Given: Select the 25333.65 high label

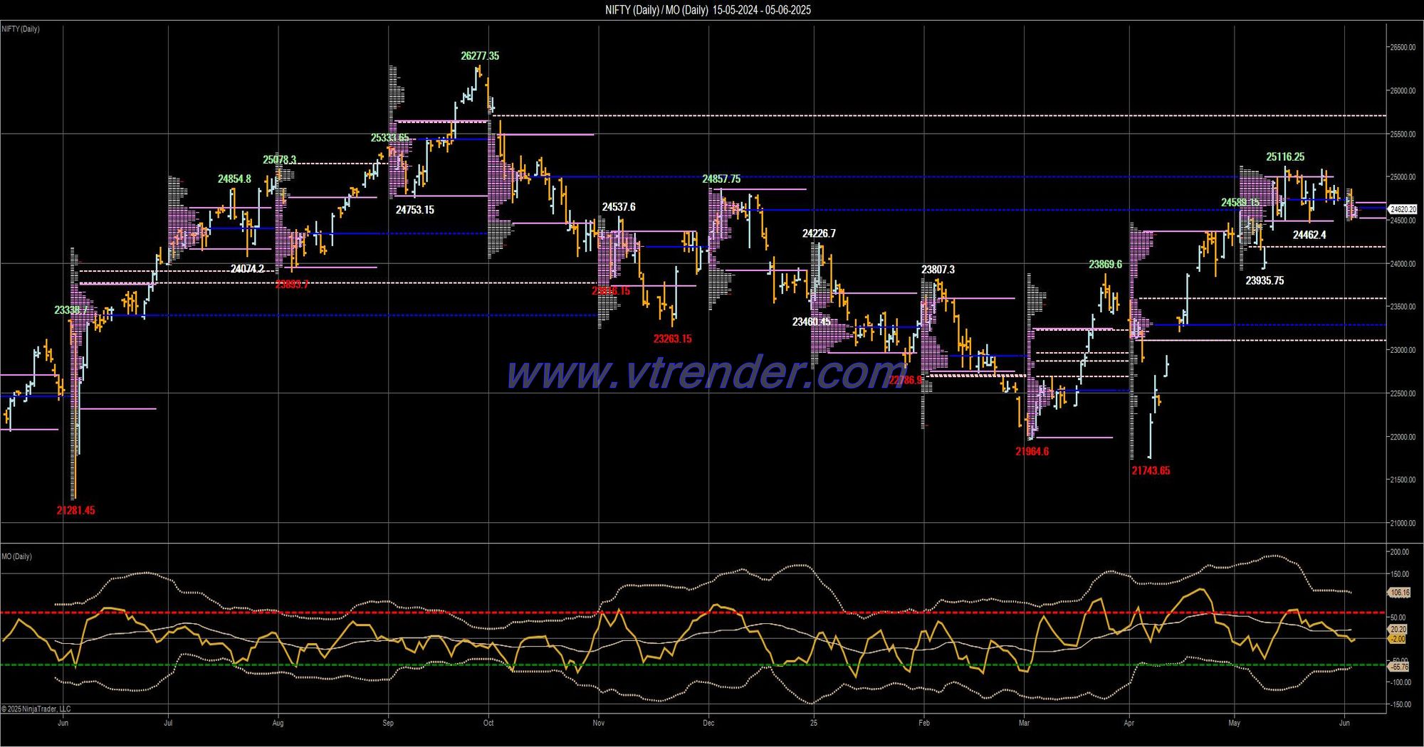Looking at the screenshot, I should [x=389, y=138].
